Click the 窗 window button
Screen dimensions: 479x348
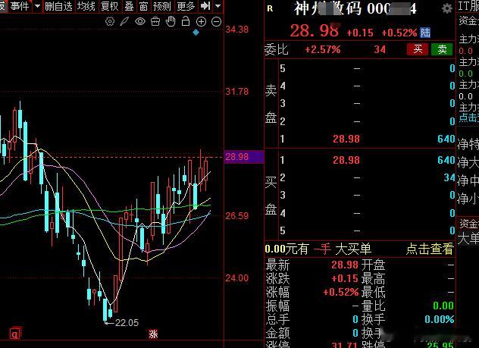click(143, 6)
